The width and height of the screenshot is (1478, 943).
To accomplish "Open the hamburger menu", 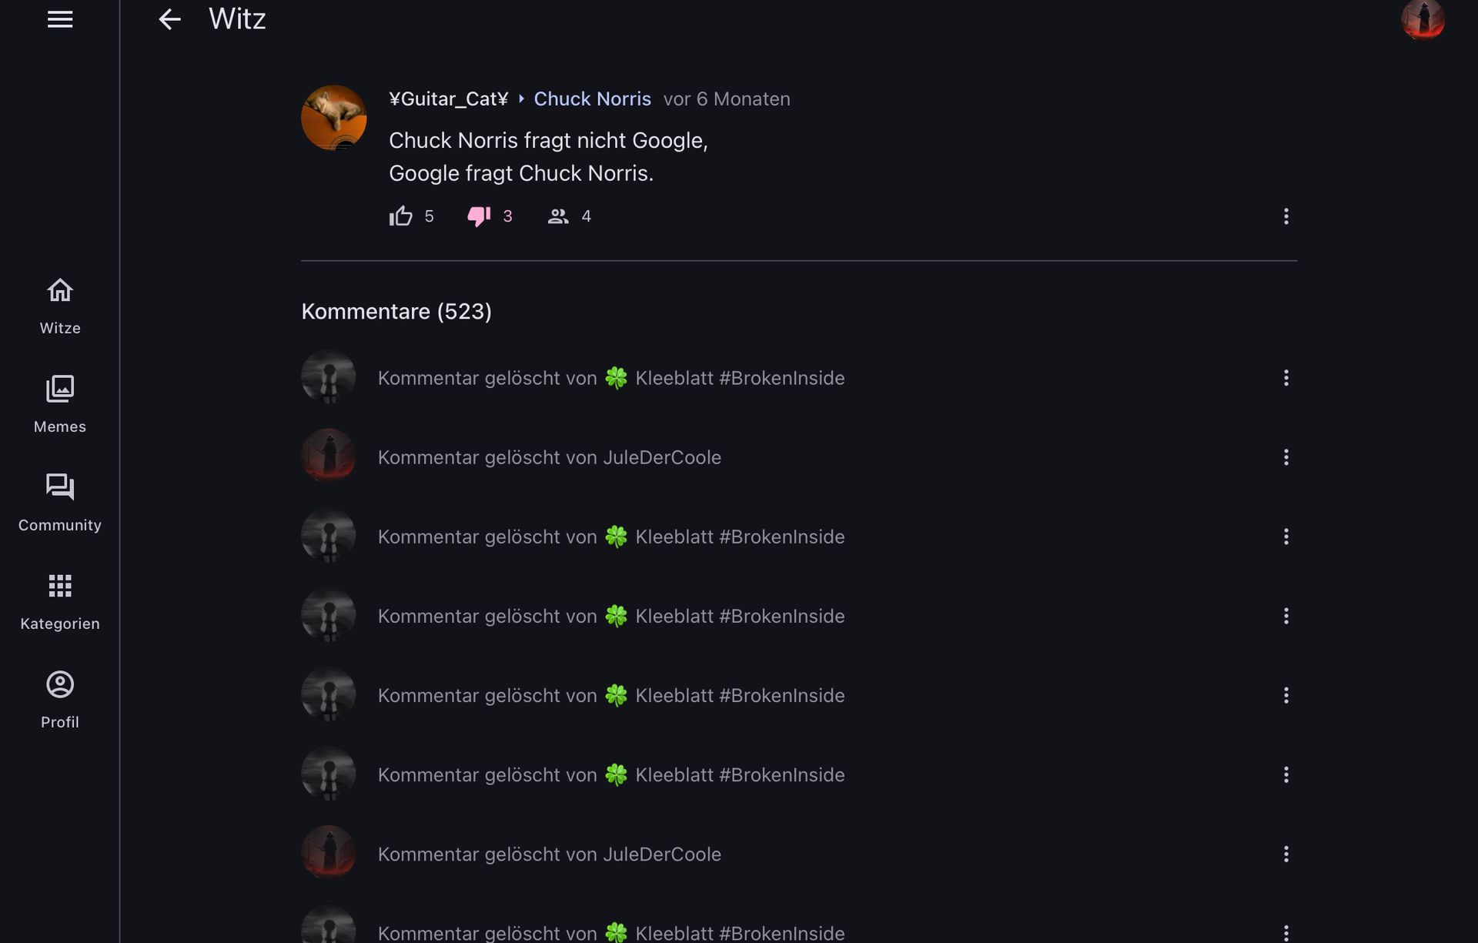I will click(60, 19).
